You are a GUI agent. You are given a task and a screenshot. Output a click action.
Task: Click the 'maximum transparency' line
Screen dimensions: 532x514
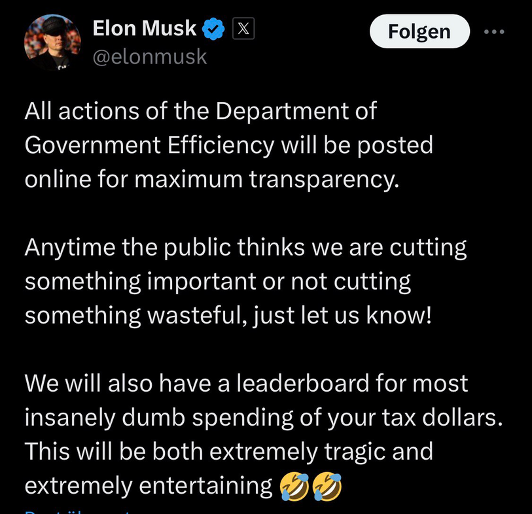click(x=211, y=179)
